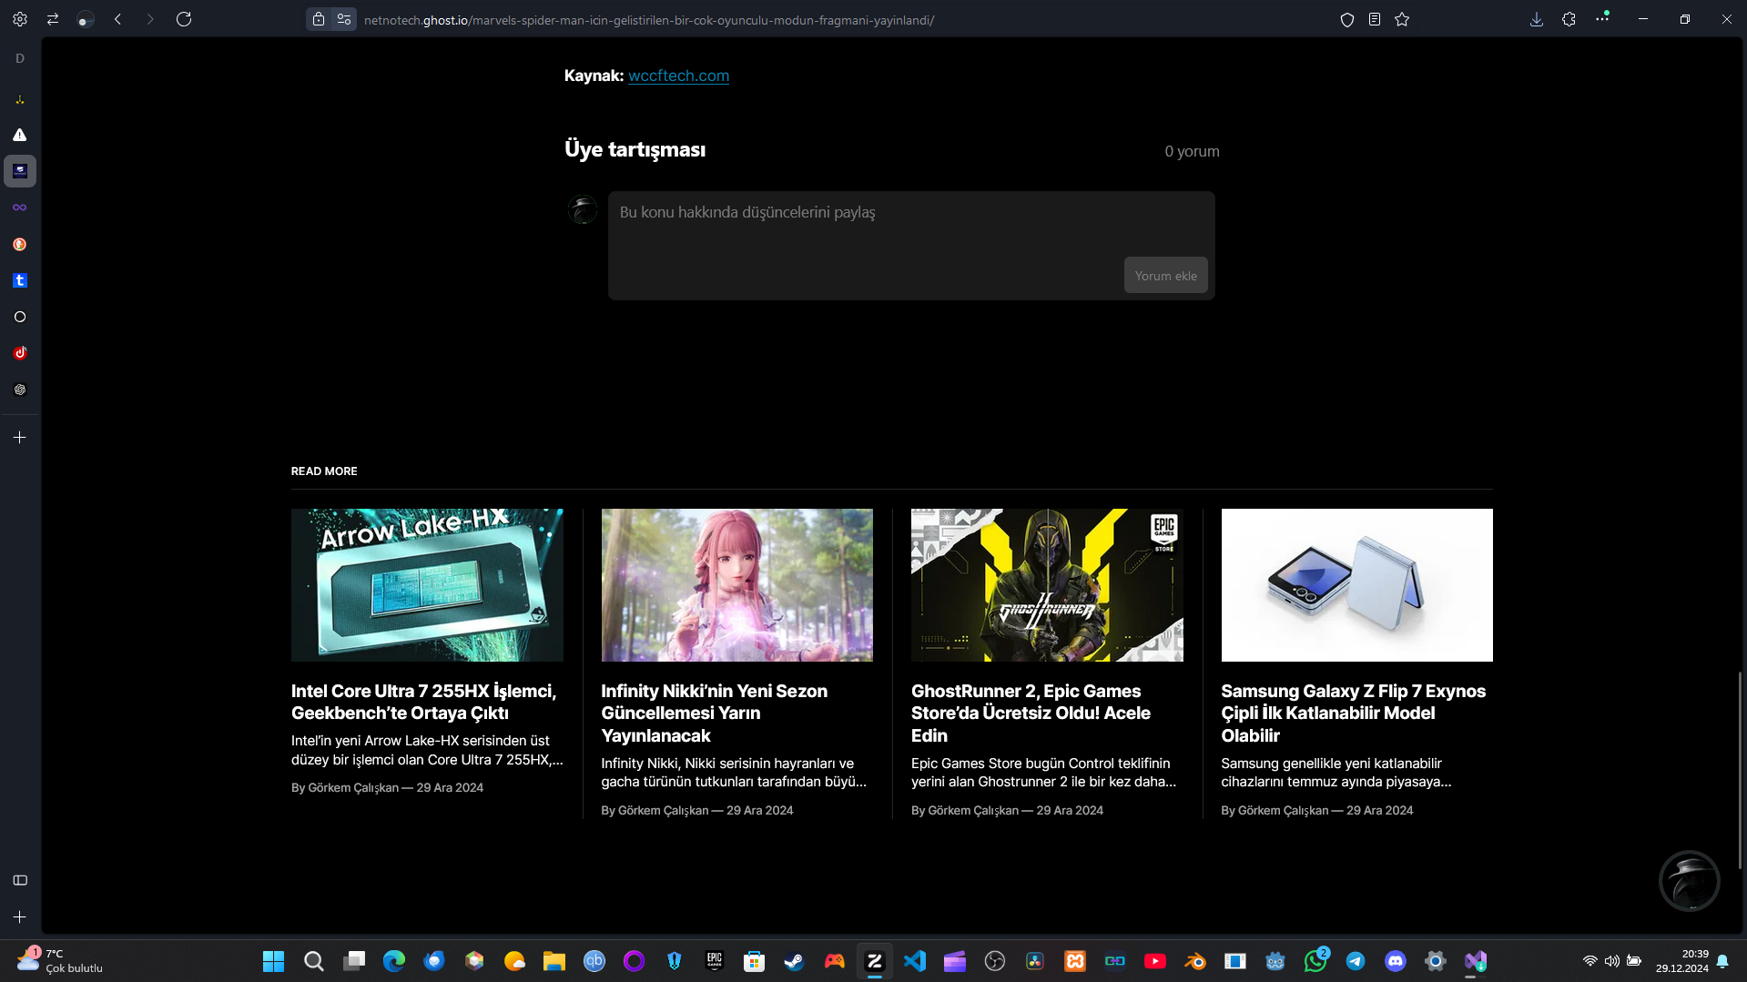
Task: Click the 'Üye tartışması' heading
Action: pos(635,150)
